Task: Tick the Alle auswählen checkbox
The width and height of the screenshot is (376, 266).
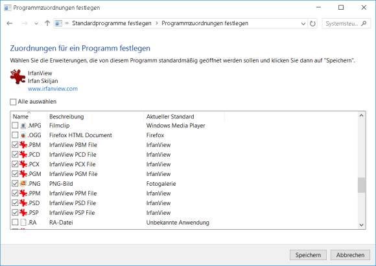Action: tap(13, 102)
